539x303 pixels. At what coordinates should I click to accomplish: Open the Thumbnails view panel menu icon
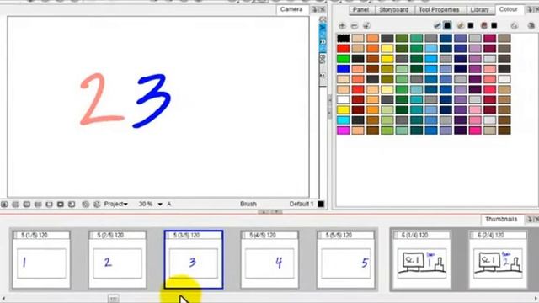click(530, 220)
